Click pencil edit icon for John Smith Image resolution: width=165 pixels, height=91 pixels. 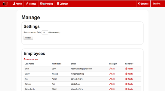(x=110, y=69)
